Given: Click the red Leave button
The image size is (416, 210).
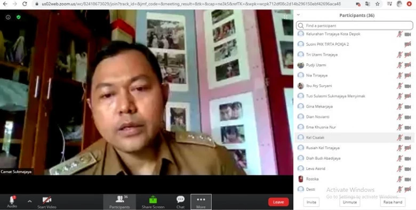Looking at the screenshot, I should (278, 202).
